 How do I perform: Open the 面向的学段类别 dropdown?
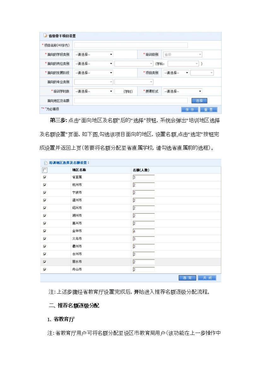click(94, 54)
